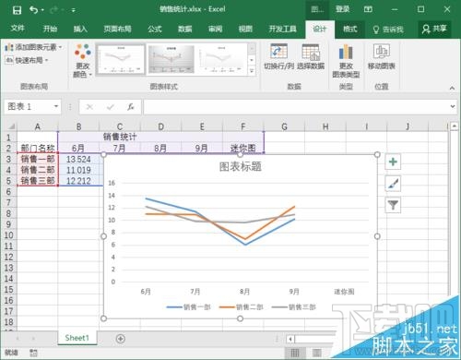This screenshot has width=461, height=360.
Task: Click the formula bar cancel X icon
Action: coord(89,107)
